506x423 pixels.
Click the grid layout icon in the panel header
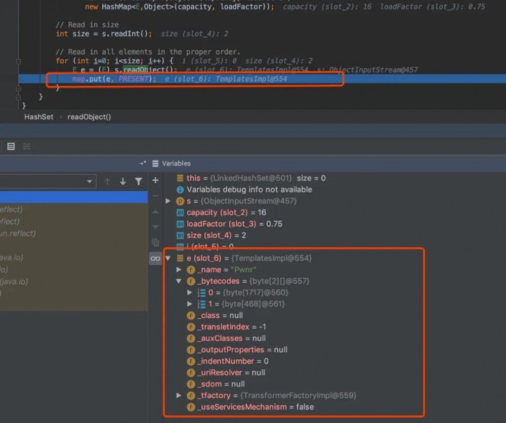coord(11,146)
